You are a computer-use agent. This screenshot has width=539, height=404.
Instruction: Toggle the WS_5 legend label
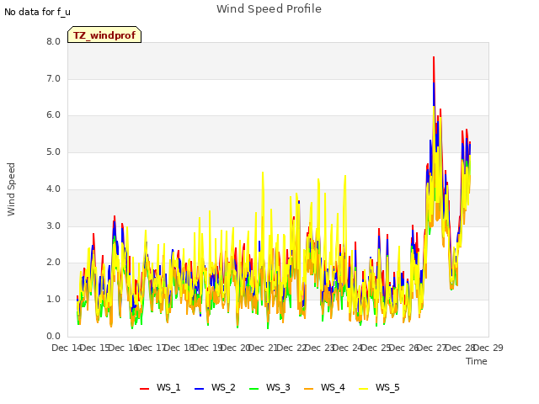tap(387, 387)
